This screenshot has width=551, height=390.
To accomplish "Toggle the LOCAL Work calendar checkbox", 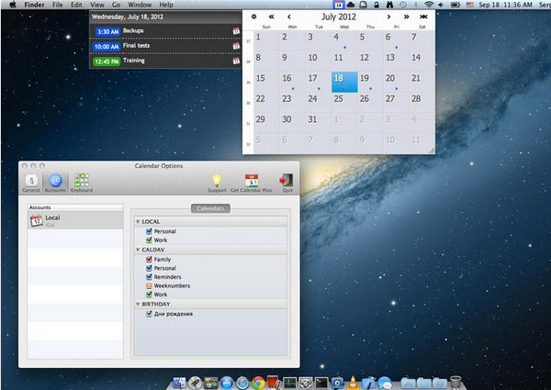I will tap(149, 240).
